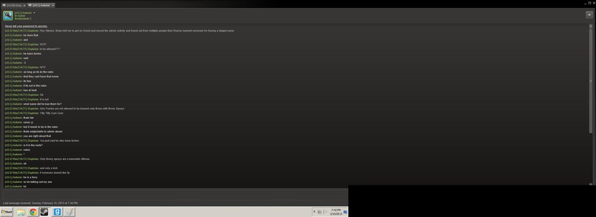Click the 'Borderlands 2' game text
This screenshot has width=596, height=217.
(x=23, y=18)
